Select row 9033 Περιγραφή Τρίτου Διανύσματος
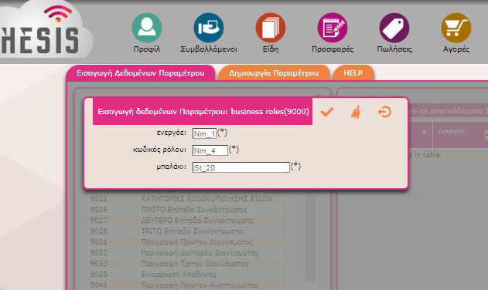 click(185, 264)
